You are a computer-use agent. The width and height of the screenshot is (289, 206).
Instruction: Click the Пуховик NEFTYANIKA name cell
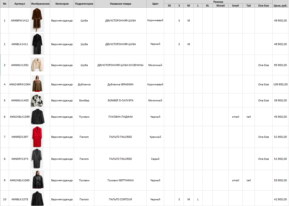pyautogui.click(x=121, y=180)
